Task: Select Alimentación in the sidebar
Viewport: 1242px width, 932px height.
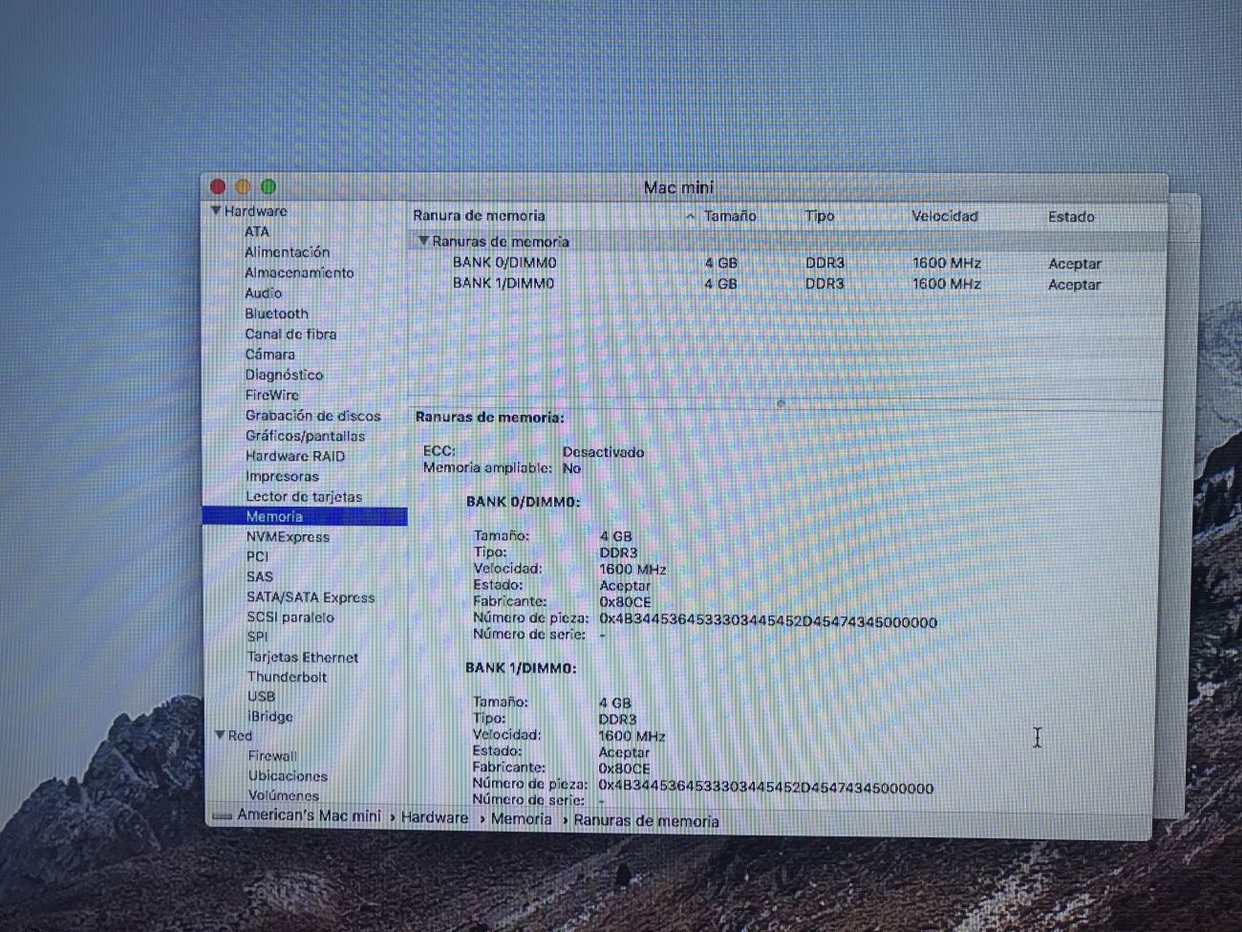Action: (x=287, y=252)
